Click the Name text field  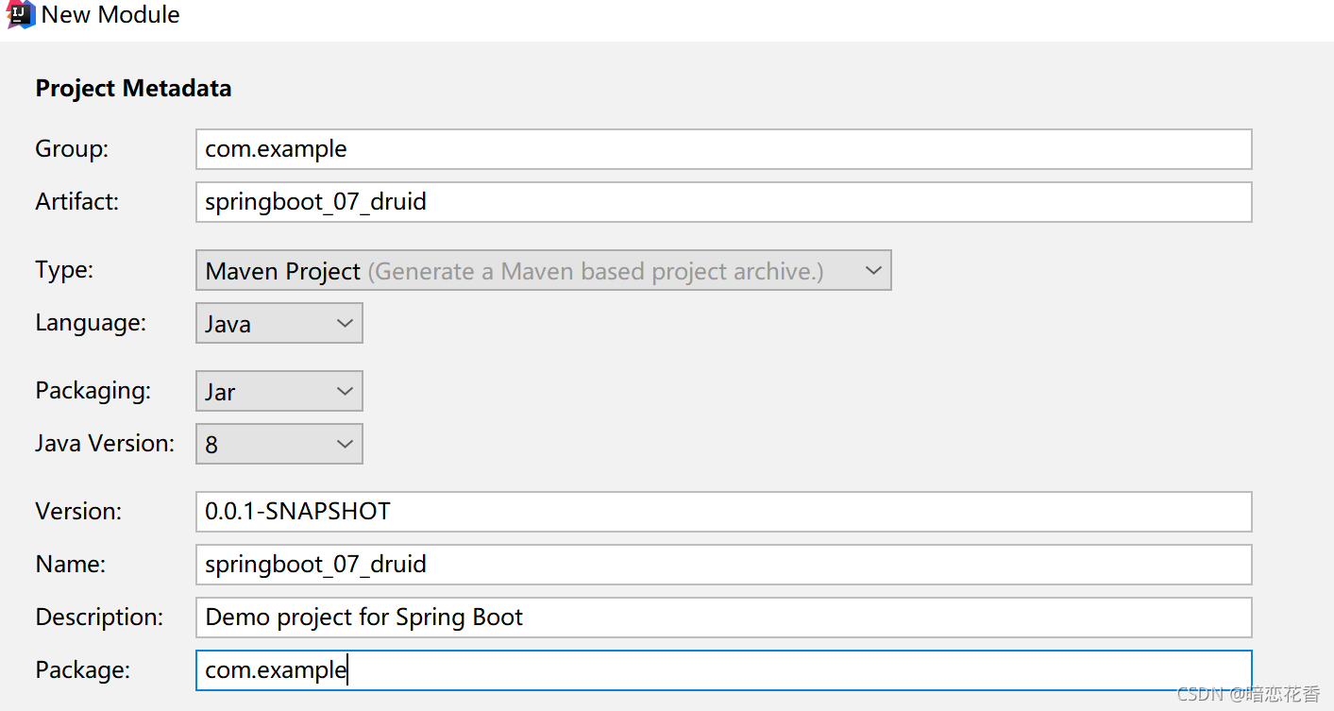pyautogui.click(x=723, y=565)
